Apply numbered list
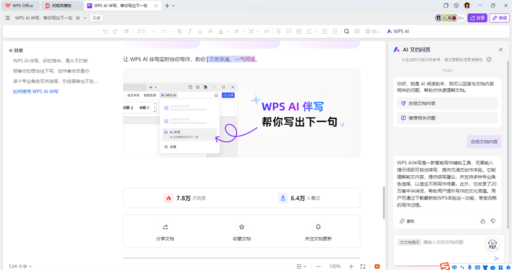This screenshot has height=270, width=512. 289,31
